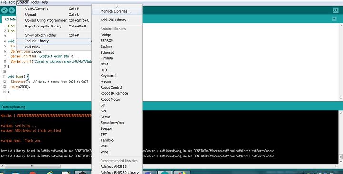Include the Esplora library
Screen dimensions: 343x174
(x=117, y=46)
